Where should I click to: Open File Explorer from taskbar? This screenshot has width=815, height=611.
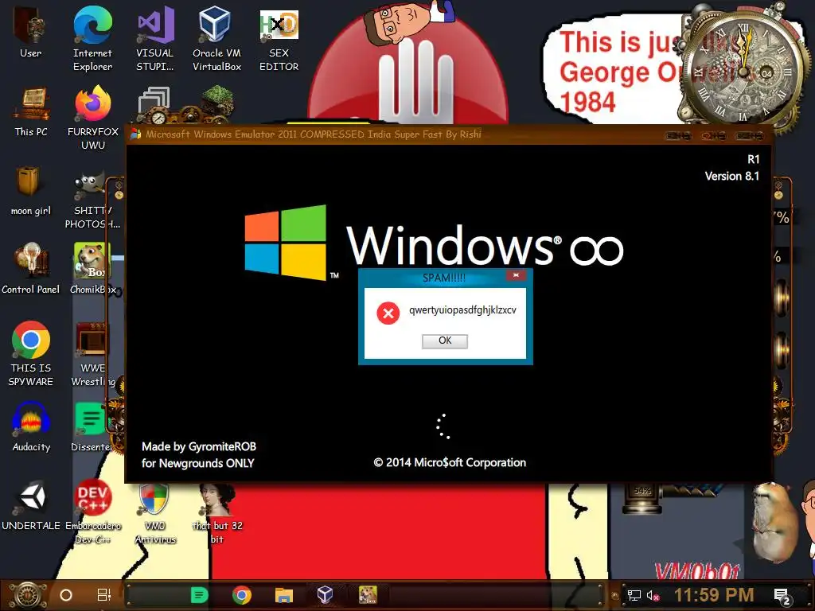[x=284, y=595]
